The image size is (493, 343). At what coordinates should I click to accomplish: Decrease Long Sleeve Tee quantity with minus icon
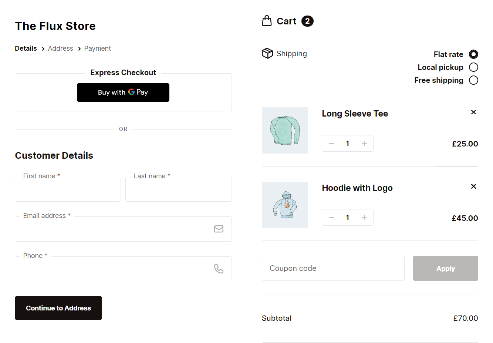[x=331, y=143]
